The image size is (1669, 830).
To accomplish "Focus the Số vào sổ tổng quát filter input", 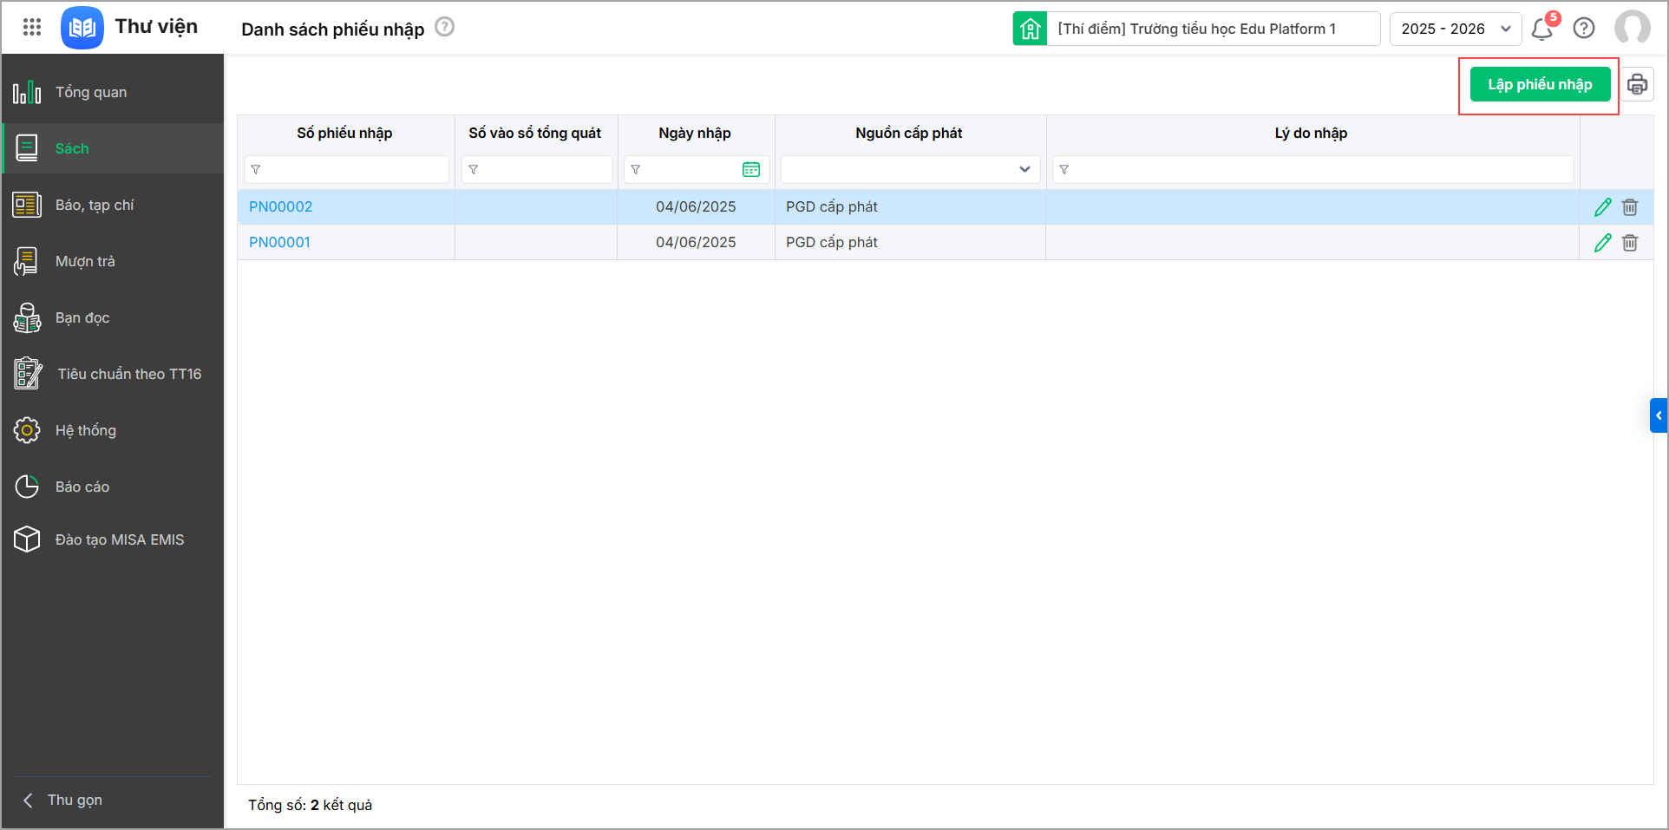I will [x=537, y=170].
